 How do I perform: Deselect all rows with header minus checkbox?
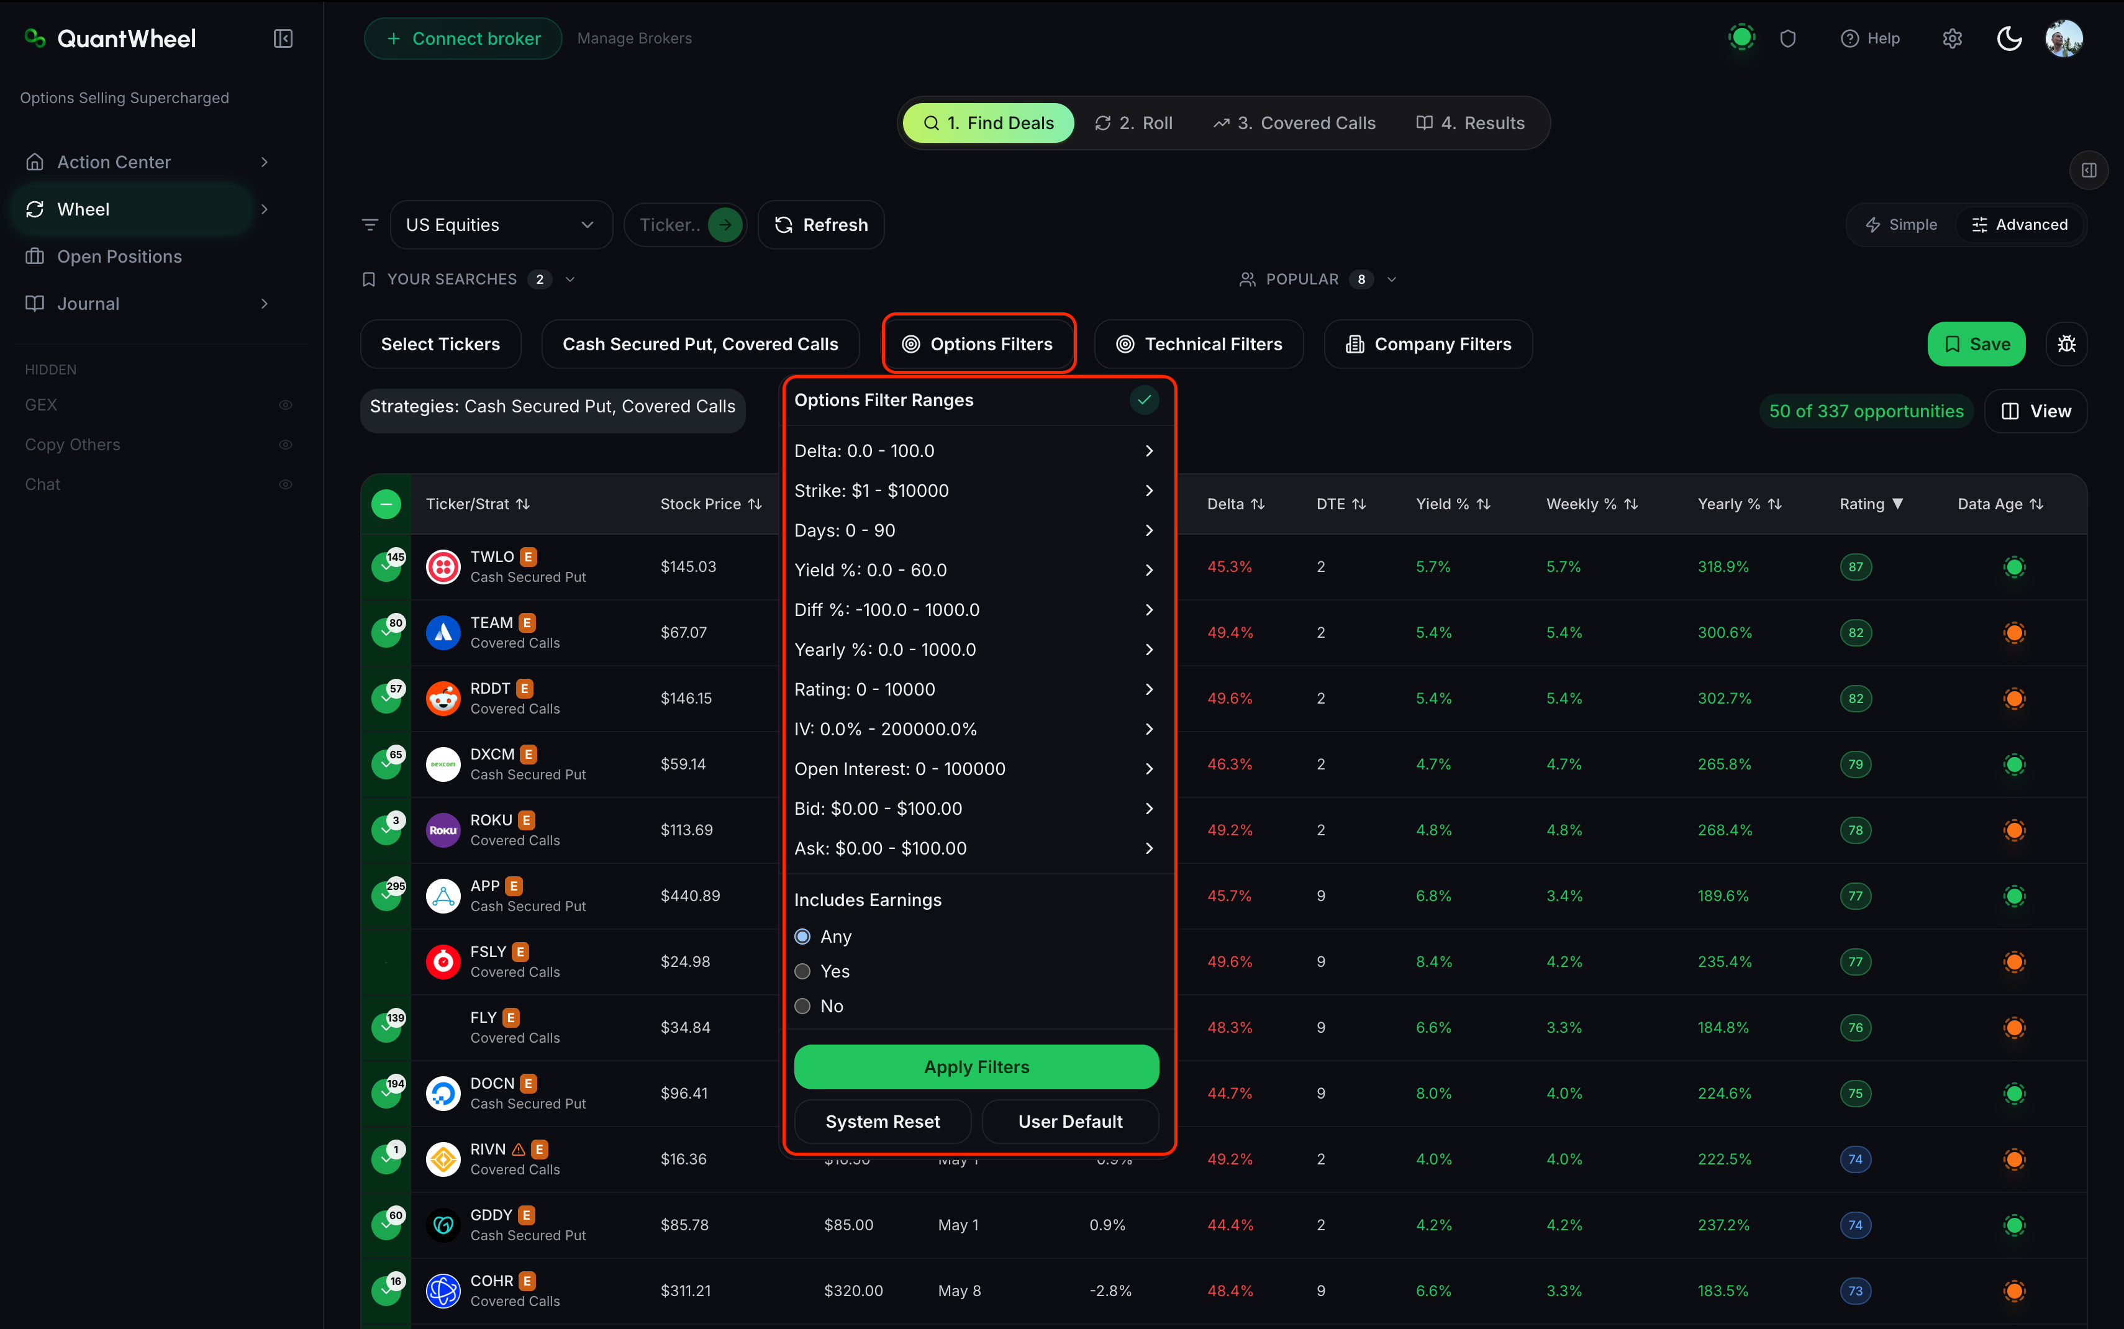(x=386, y=504)
